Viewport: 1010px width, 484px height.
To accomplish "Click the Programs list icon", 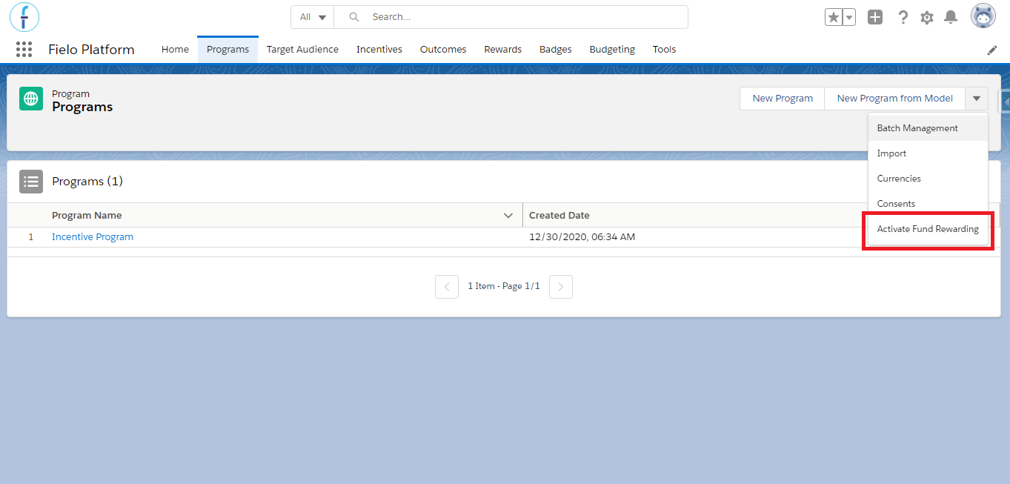I will [31, 182].
